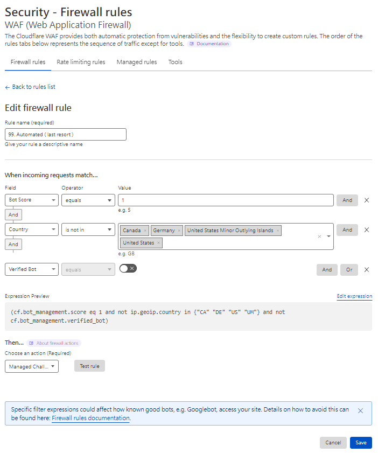Remove the Bot Score condition row

pos(367,200)
